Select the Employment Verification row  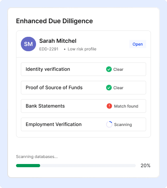coord(83,124)
